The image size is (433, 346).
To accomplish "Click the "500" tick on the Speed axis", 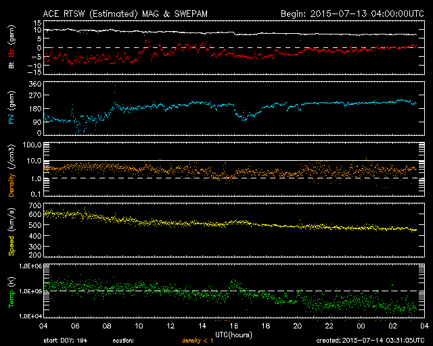I will [x=35, y=225].
